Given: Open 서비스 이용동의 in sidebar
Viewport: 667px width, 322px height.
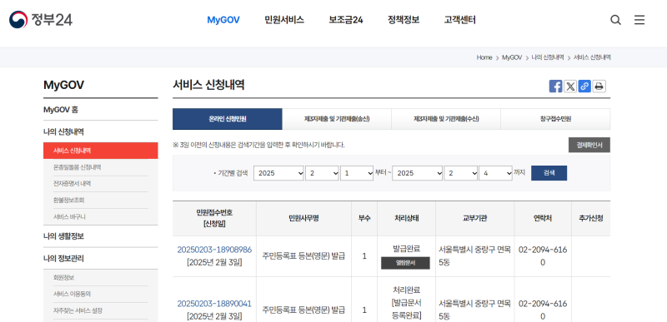Looking at the screenshot, I should [x=72, y=294].
